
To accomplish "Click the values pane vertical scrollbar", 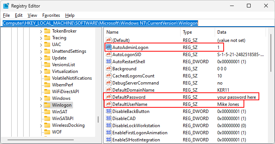I will (x=271, y=53).
